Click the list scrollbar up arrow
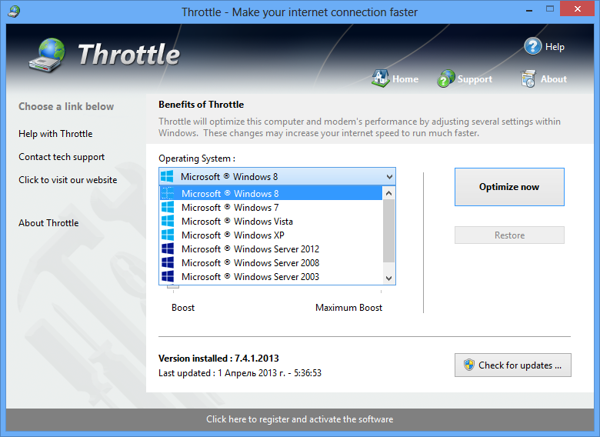The width and height of the screenshot is (600, 437). click(388, 193)
